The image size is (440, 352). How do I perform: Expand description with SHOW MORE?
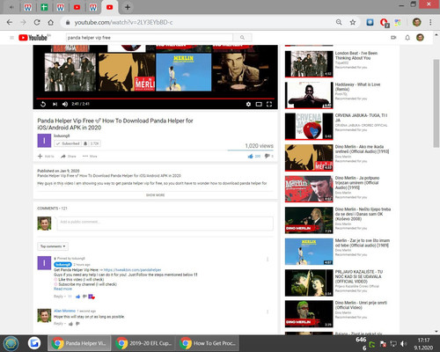pos(155,195)
